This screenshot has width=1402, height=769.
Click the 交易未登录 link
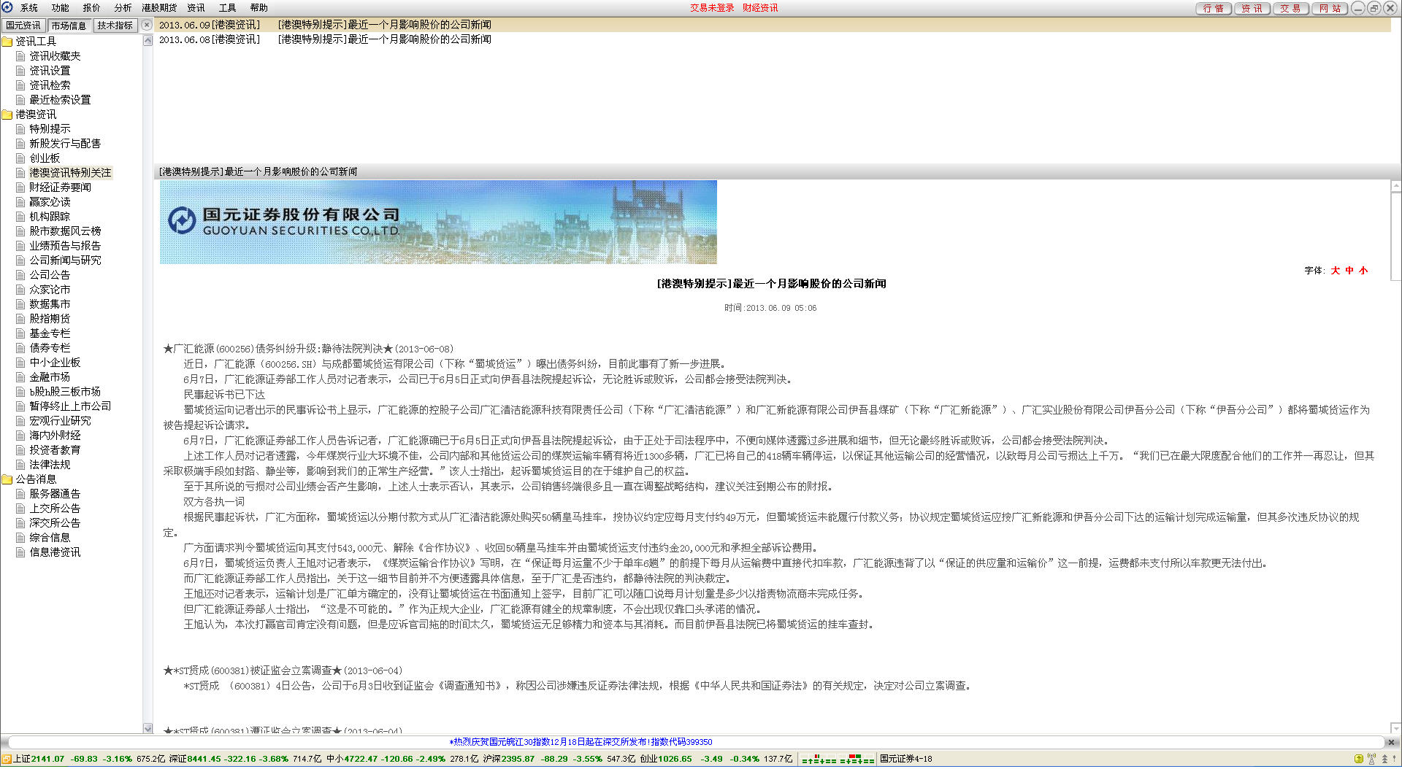point(712,8)
